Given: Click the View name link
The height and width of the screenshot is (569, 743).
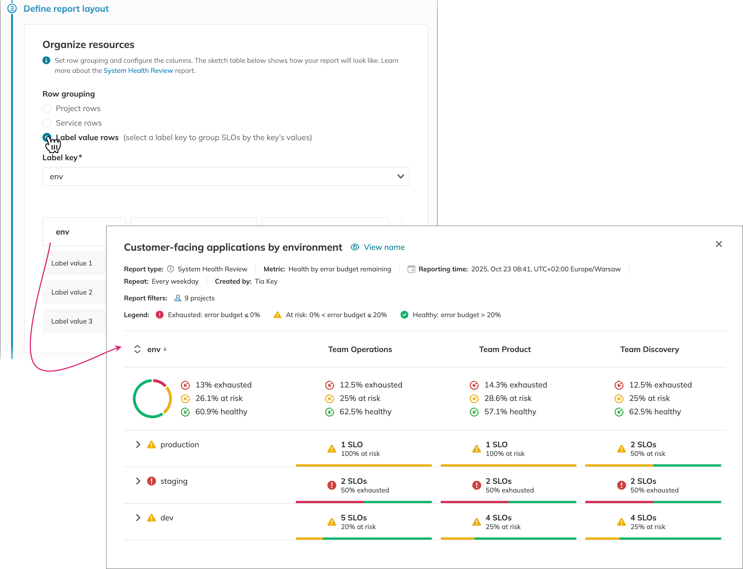Looking at the screenshot, I should pos(384,247).
